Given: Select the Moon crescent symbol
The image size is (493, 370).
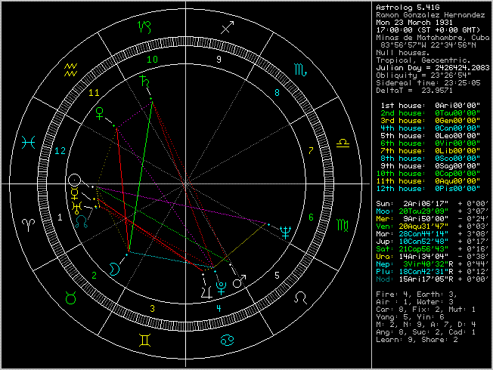Looking at the screenshot, I should (114, 269).
